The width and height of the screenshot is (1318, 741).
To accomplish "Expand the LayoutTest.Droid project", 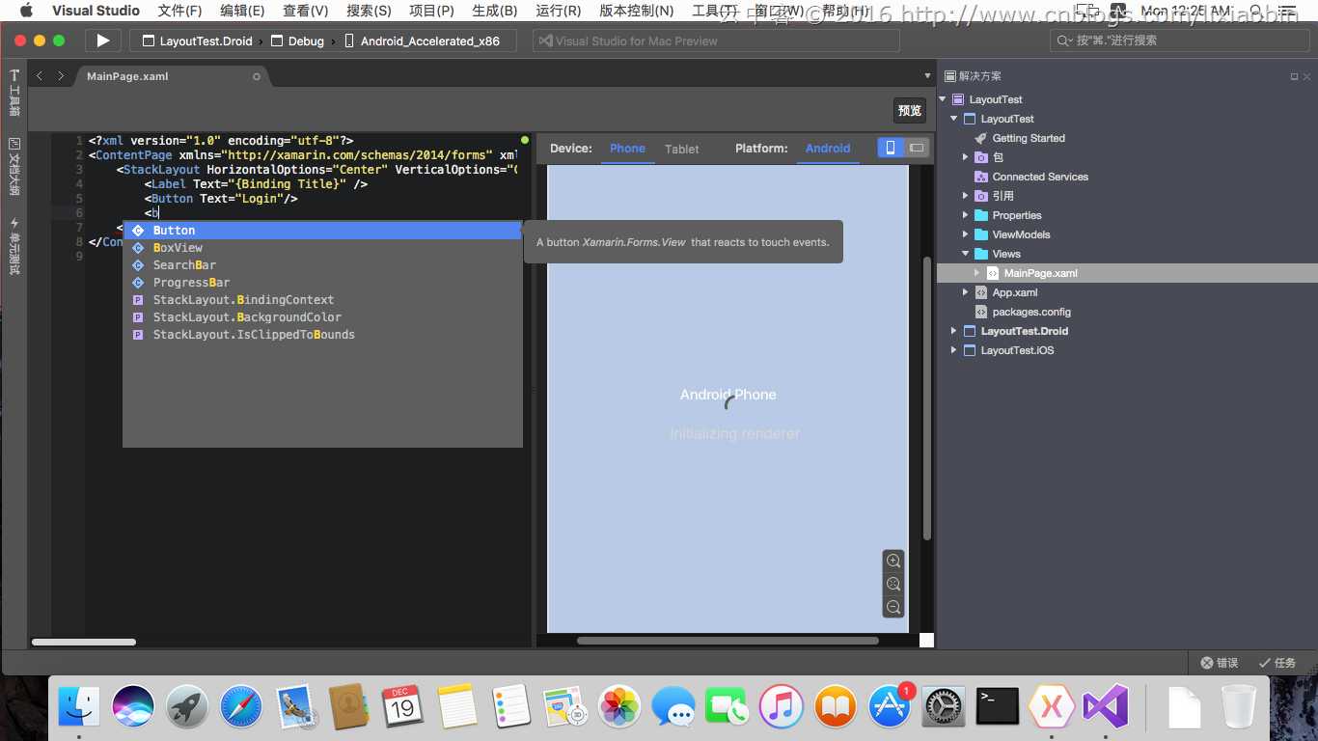I will [954, 331].
